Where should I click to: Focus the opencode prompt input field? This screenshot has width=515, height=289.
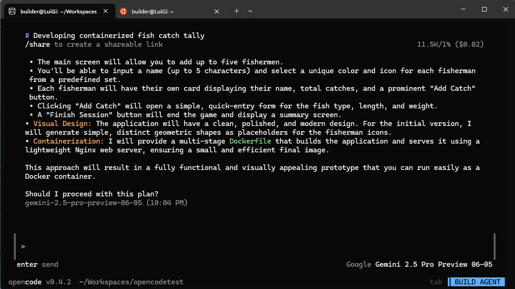pos(254,246)
